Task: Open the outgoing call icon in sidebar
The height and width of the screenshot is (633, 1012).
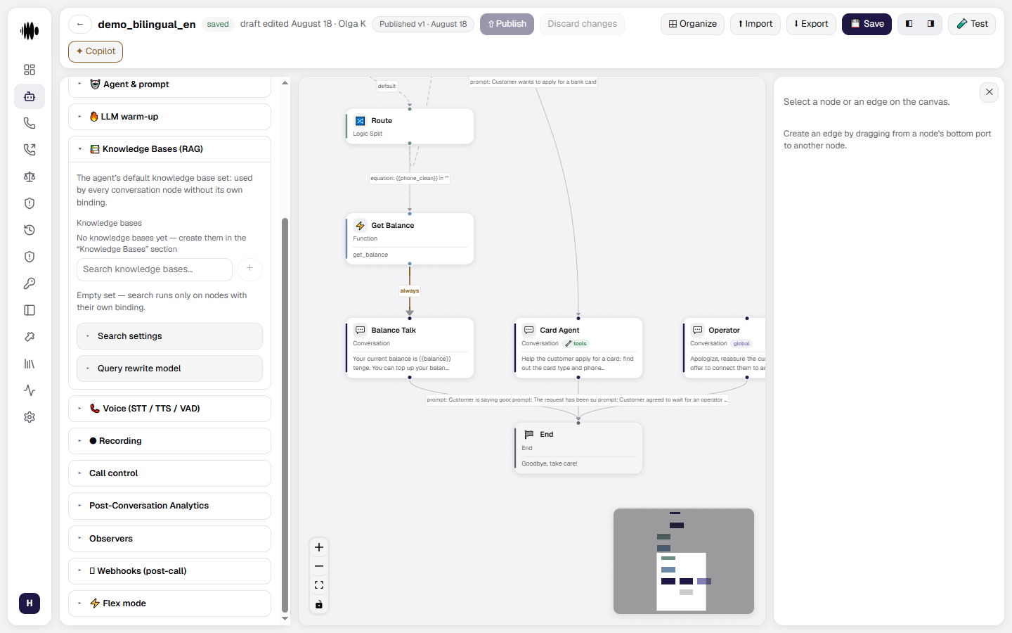Action: [x=30, y=150]
